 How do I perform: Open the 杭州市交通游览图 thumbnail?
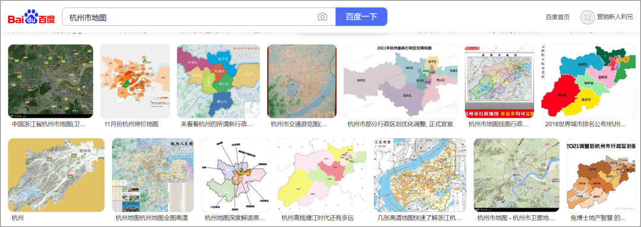coord(302,82)
